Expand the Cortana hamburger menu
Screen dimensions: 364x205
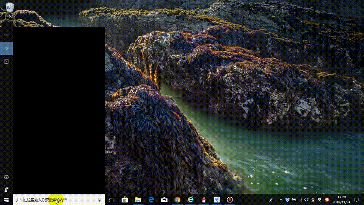6,36
